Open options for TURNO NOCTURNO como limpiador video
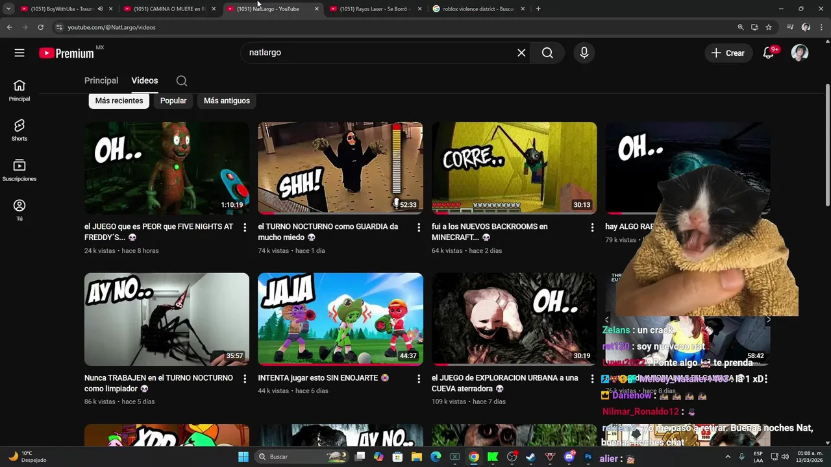Screen dimensions: 831x467 245,379
